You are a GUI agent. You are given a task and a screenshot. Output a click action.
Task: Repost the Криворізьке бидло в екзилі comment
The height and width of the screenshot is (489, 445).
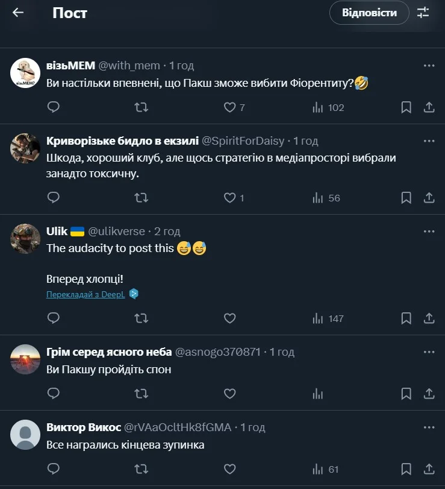[x=142, y=198]
